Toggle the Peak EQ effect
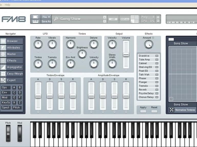The width and height of the screenshot is (197, 147). click(157, 71)
